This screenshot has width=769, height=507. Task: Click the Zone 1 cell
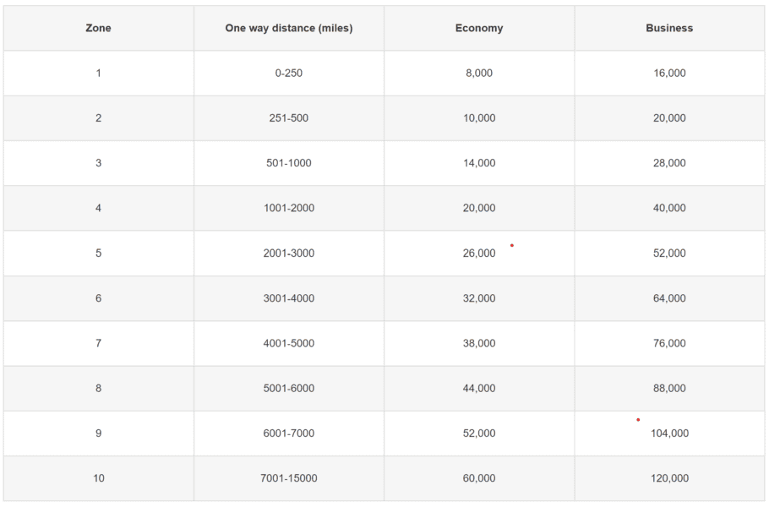[98, 73]
